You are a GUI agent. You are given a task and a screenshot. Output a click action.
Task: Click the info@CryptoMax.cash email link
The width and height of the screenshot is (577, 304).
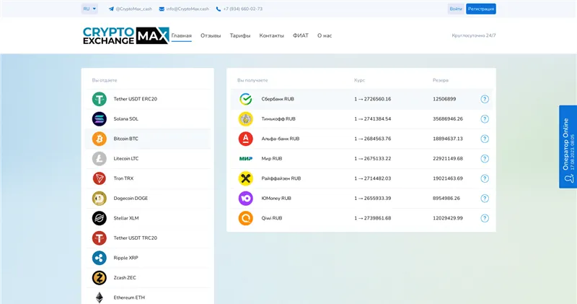(x=188, y=9)
